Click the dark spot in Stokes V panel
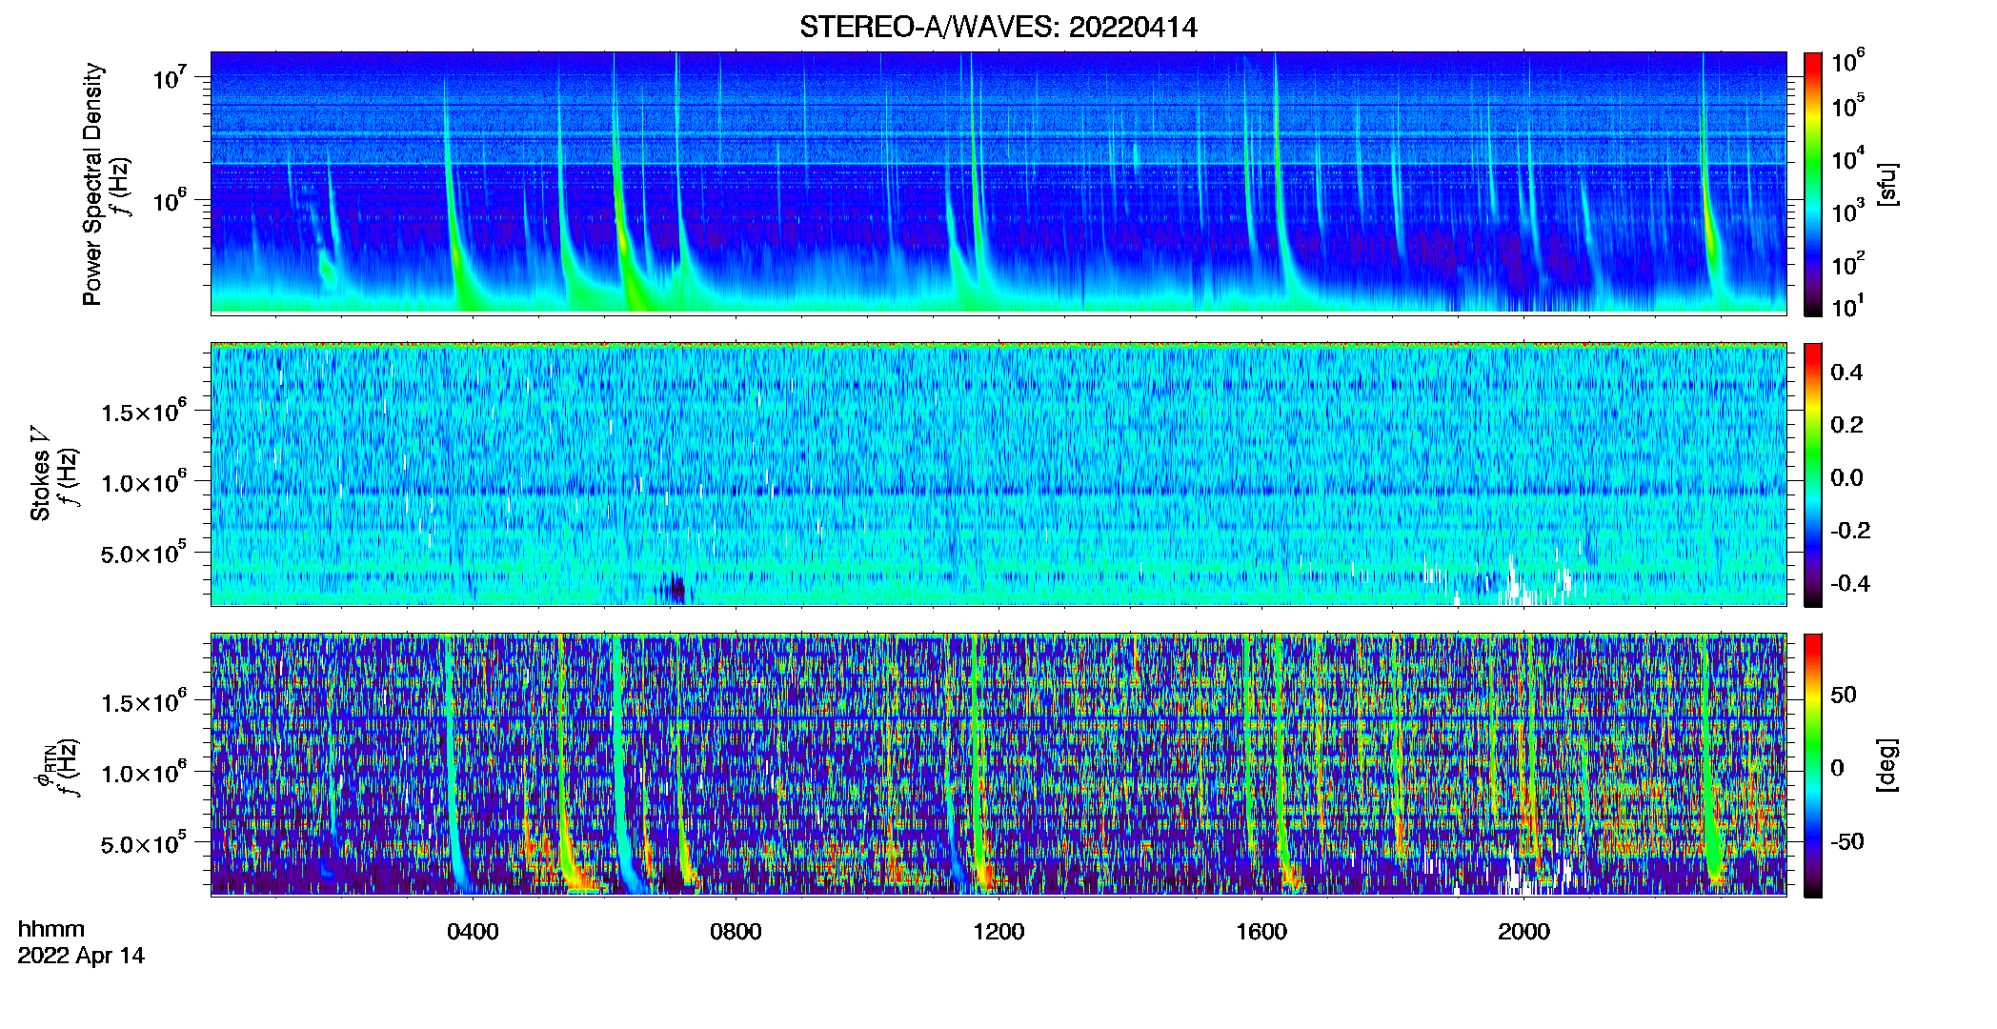This screenshot has width=1997, height=1029. point(674,588)
